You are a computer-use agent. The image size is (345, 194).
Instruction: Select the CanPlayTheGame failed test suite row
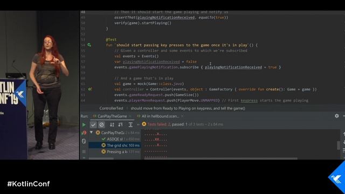pos(115,133)
